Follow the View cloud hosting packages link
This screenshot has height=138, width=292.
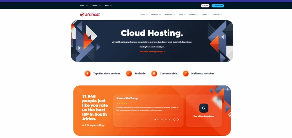[x=152, y=52]
